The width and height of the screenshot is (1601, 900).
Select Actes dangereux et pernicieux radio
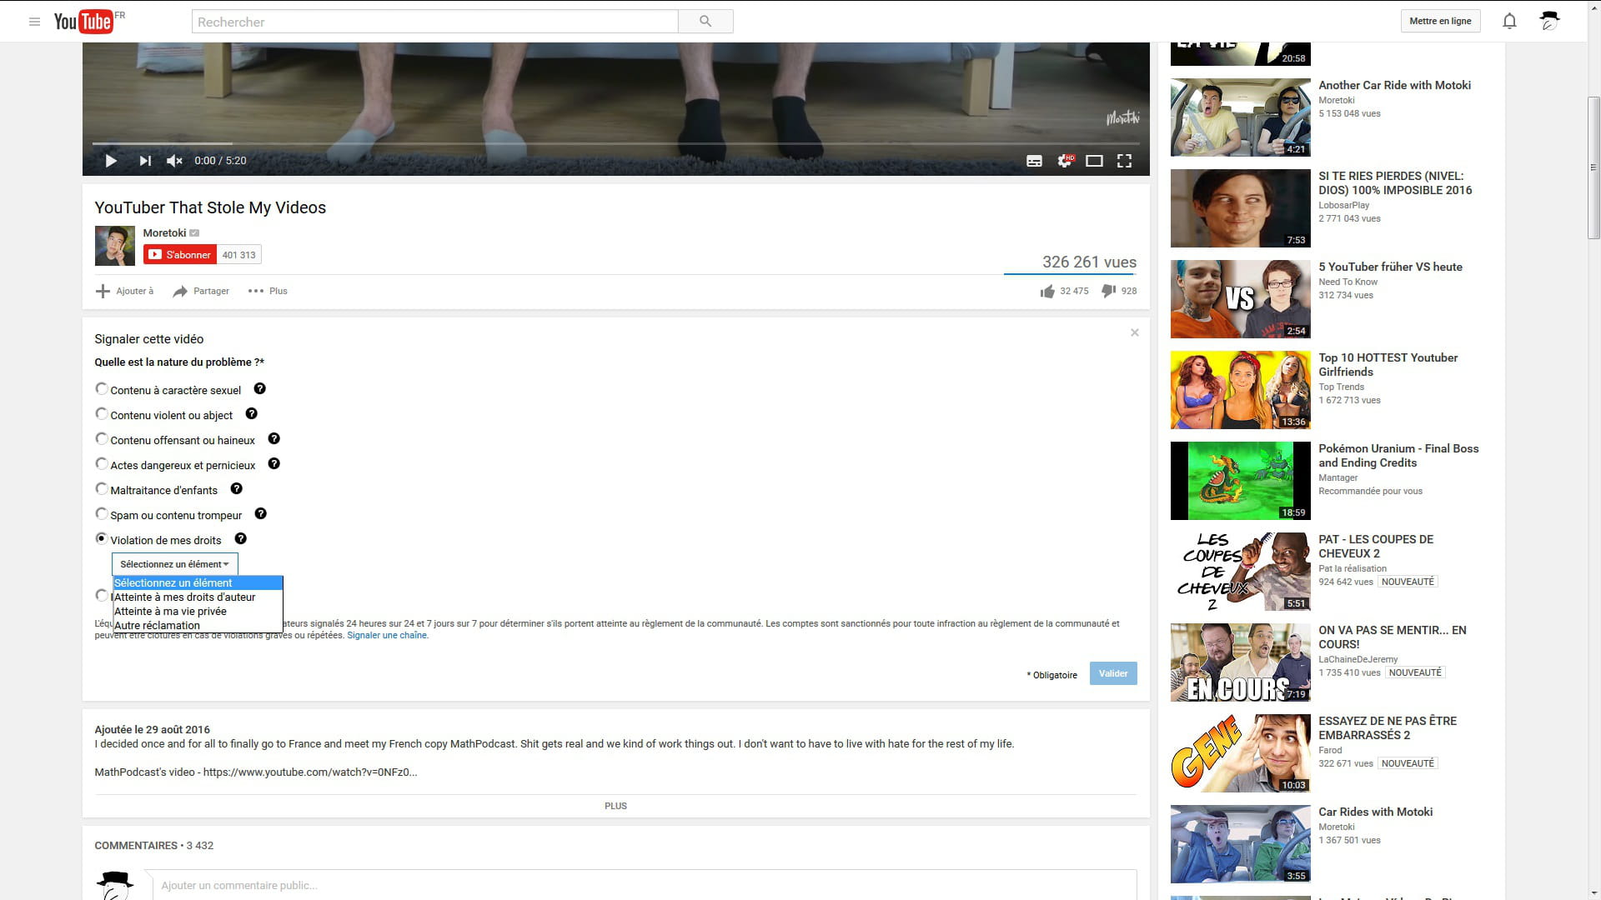click(102, 463)
